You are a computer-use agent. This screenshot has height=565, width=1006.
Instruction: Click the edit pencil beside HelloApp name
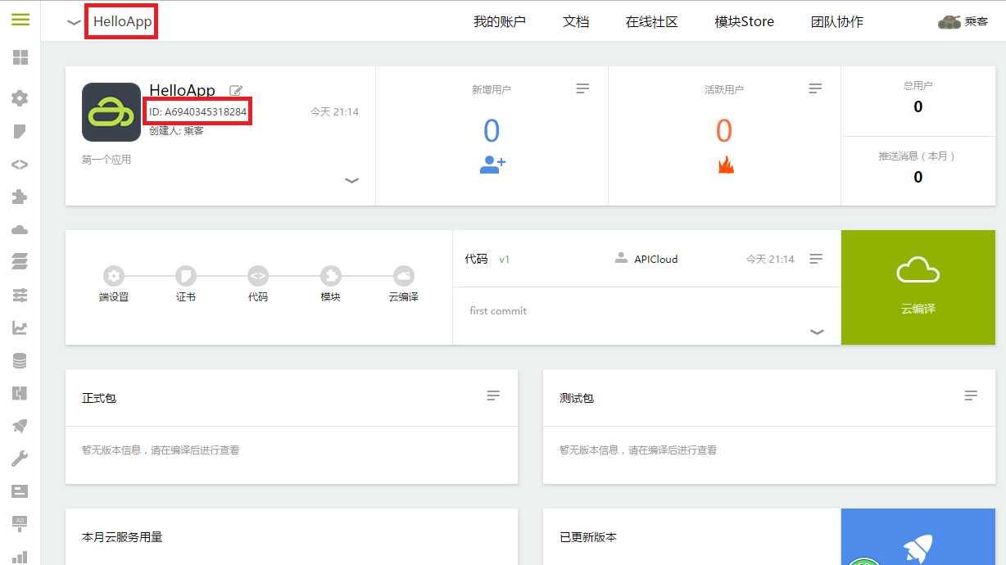[236, 91]
